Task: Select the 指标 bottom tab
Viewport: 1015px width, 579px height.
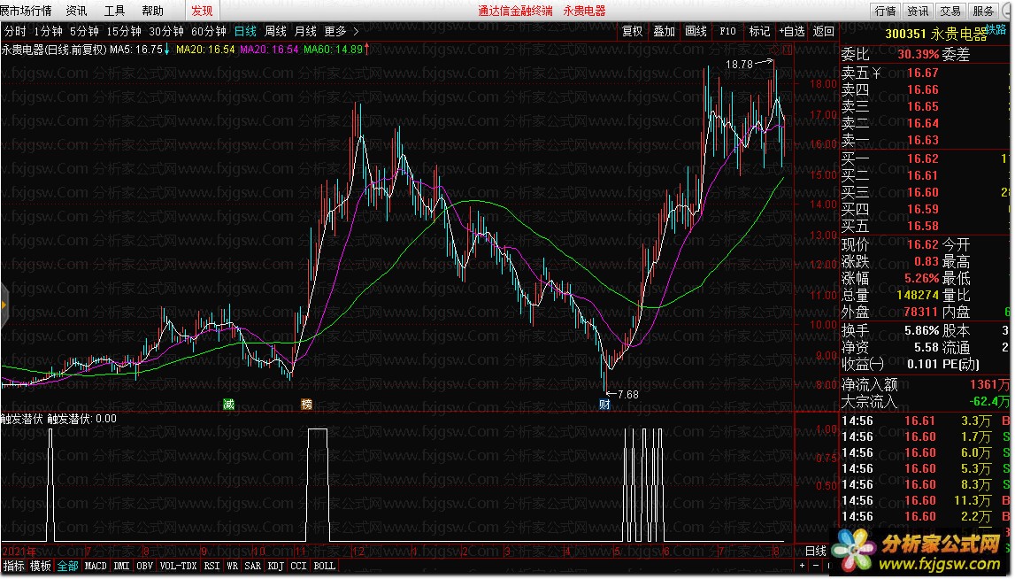Action: pyautogui.click(x=13, y=566)
